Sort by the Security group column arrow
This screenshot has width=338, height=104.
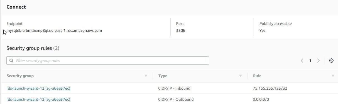146,76
